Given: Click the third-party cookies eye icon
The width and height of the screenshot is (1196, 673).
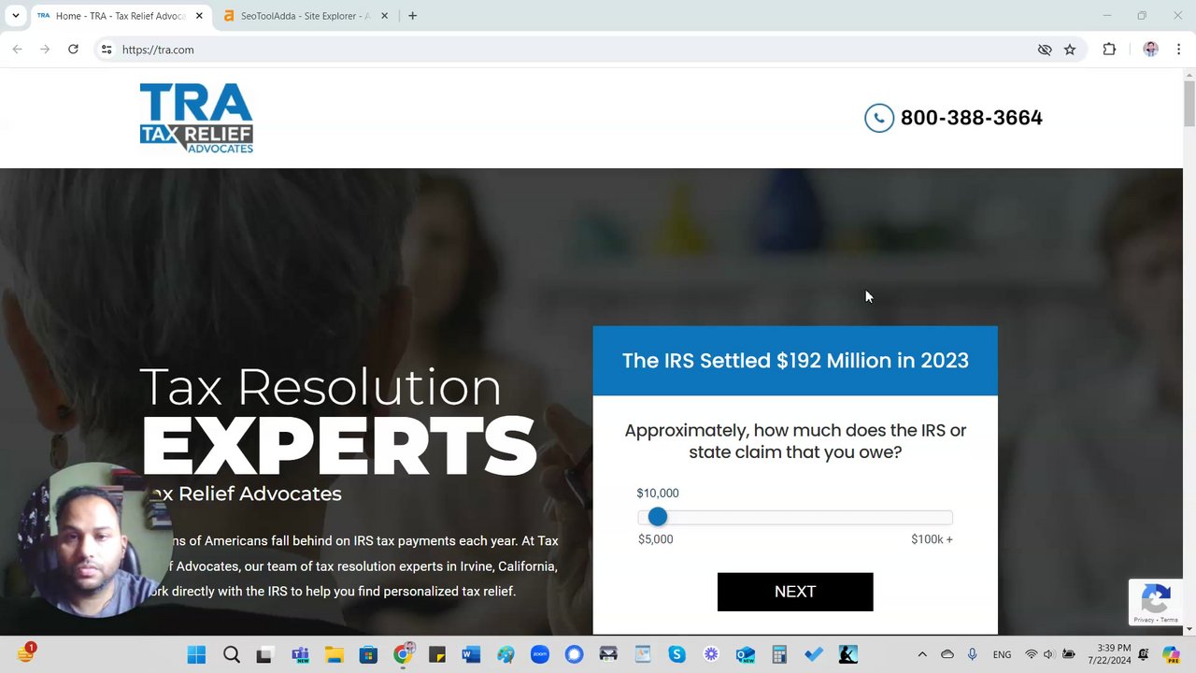Looking at the screenshot, I should 1045,50.
